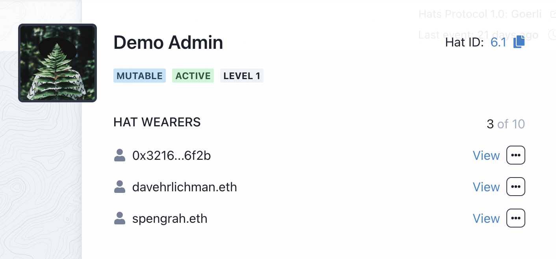Image resolution: width=556 pixels, height=259 pixels.
Task: View wearer spengrah.eth
Action: (486, 218)
